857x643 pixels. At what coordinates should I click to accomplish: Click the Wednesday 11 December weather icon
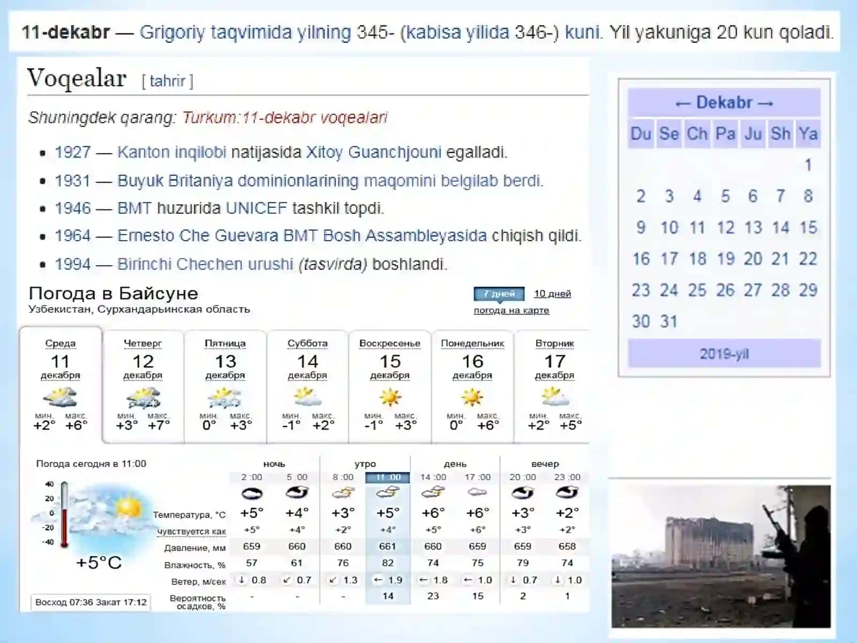point(60,398)
